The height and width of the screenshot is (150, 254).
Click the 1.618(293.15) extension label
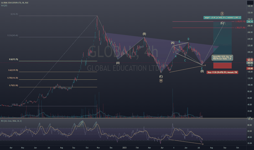pos(240,21)
